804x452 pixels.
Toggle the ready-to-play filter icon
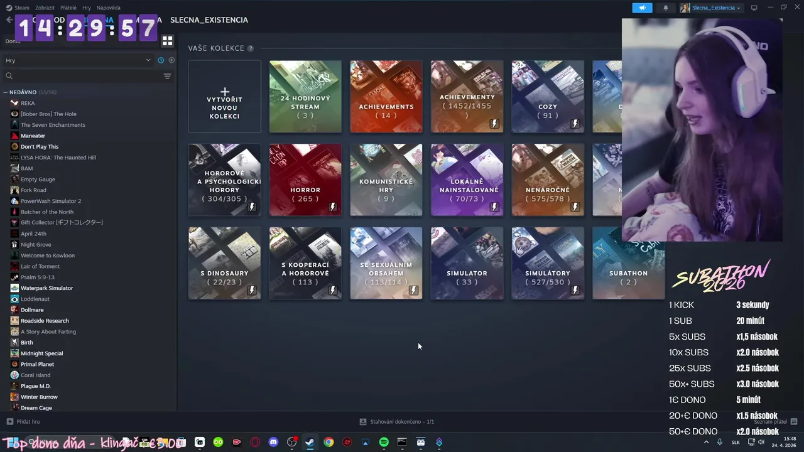pyautogui.click(x=171, y=60)
